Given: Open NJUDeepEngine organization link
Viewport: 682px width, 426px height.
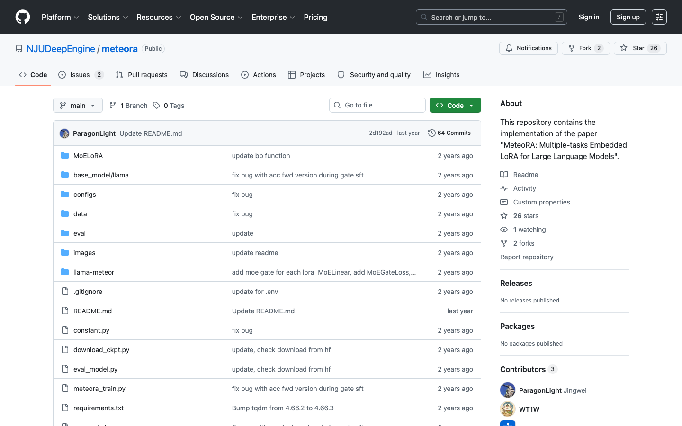Looking at the screenshot, I should (x=61, y=49).
